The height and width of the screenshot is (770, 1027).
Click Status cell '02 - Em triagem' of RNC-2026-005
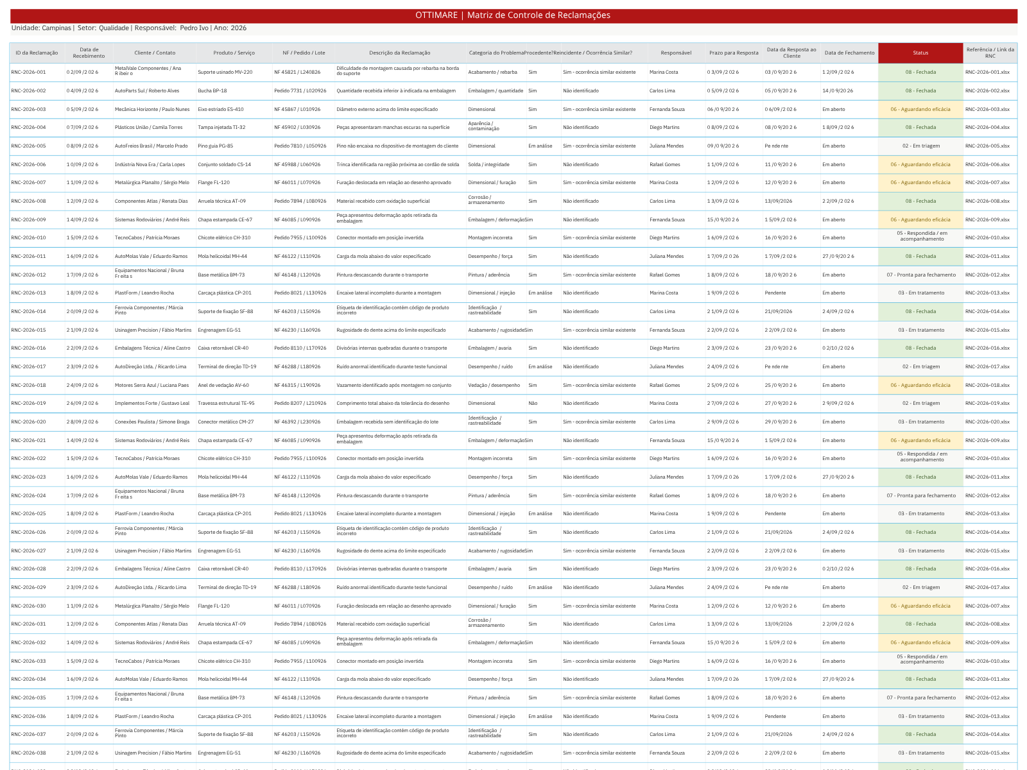click(x=920, y=146)
